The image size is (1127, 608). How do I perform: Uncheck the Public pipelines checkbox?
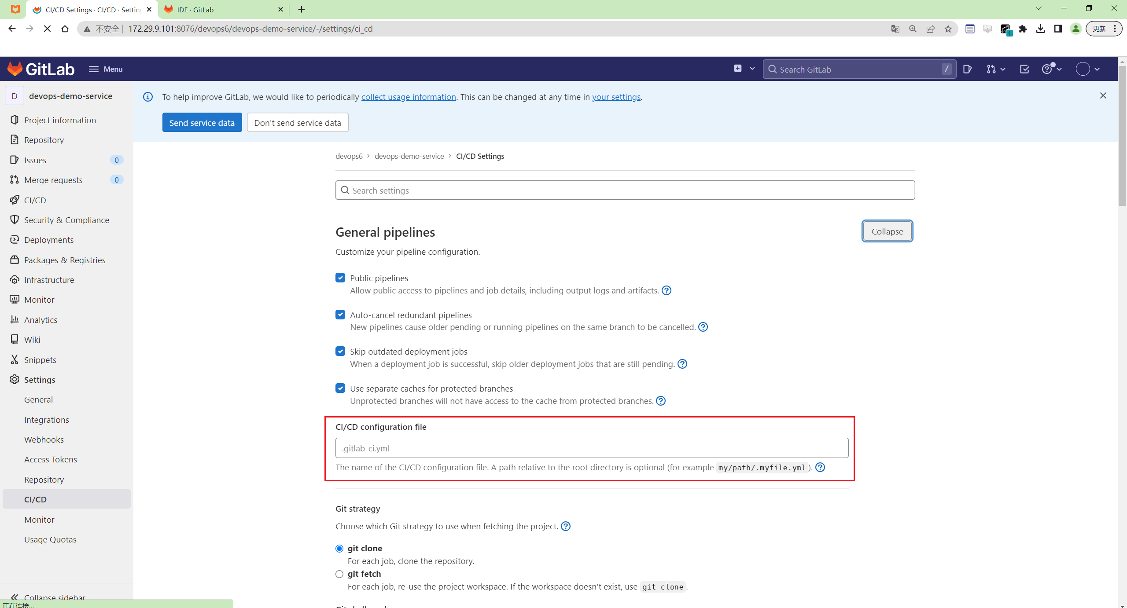(340, 278)
